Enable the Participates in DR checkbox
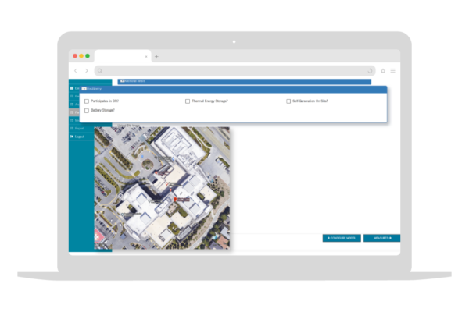469x312 pixels. (x=86, y=101)
